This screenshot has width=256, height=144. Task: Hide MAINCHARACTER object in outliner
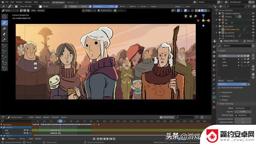tap(253, 29)
